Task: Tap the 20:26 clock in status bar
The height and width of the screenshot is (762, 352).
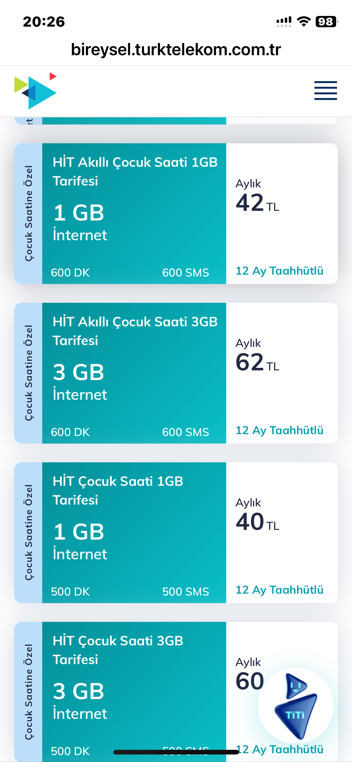Action: coord(44,22)
